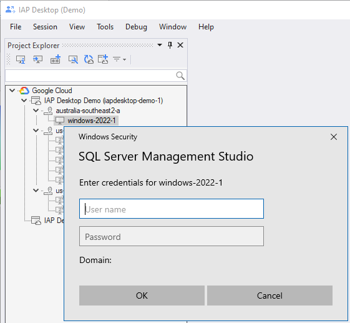Click the generate credentials toolbar icon

[x=56, y=59]
